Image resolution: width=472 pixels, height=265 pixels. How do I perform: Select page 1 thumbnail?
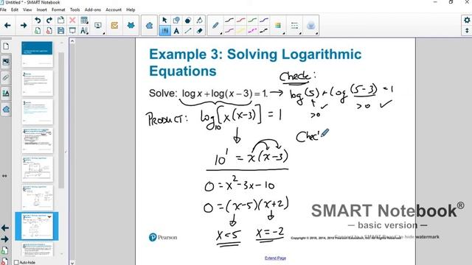tap(37, 54)
